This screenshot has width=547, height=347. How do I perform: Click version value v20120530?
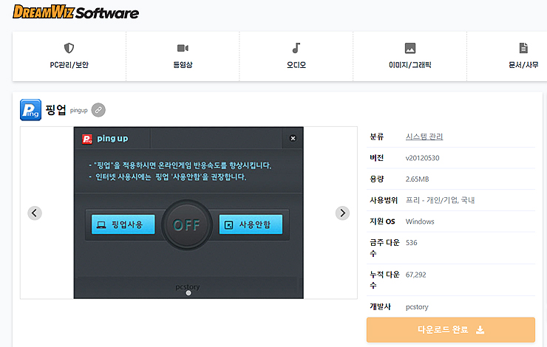point(423,158)
